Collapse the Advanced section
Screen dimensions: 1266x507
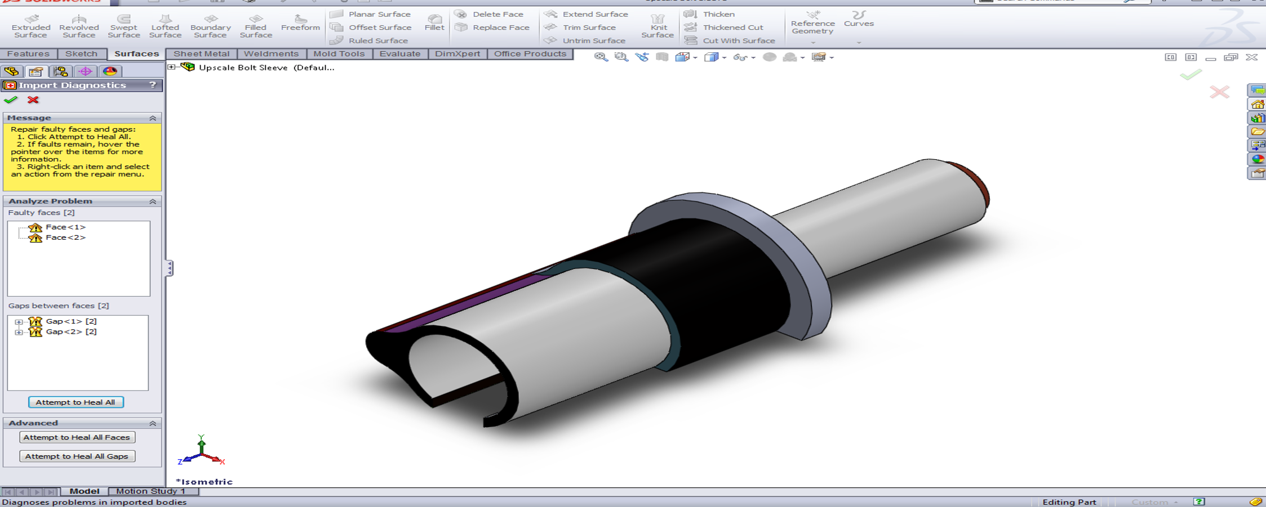pos(153,423)
